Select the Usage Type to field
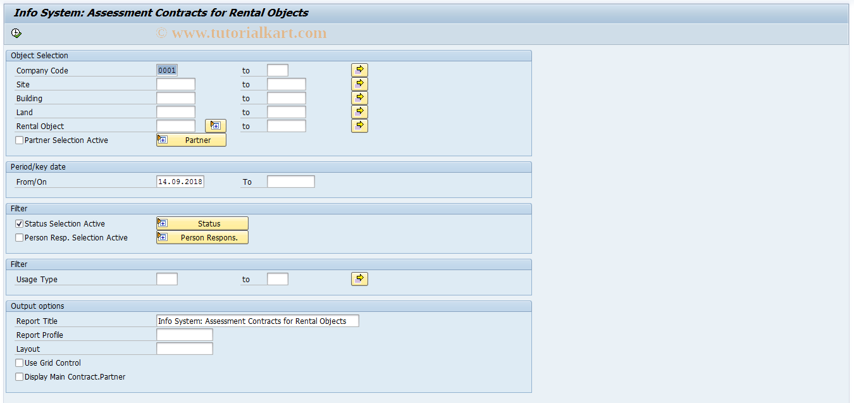This screenshot has height=403, width=854. pos(278,279)
